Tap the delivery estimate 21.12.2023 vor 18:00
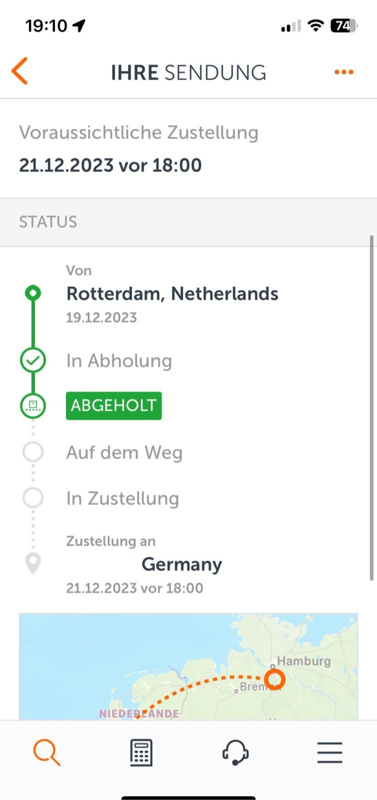Image resolution: width=377 pixels, height=800 pixels. (x=110, y=165)
